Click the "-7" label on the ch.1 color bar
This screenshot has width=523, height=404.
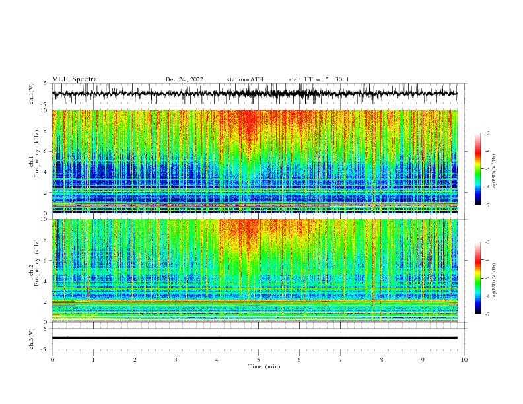(487, 205)
